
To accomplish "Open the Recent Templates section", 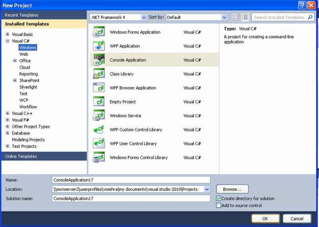I will tap(44, 15).
